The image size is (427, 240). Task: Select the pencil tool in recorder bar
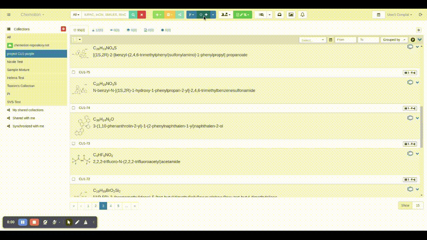click(77, 222)
